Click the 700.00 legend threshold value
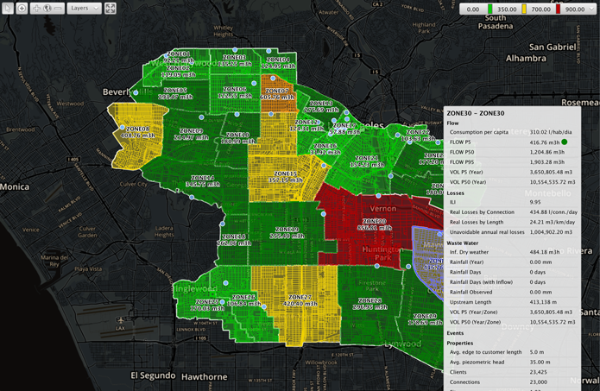Viewport: 600px width, 391px height. [x=541, y=9]
